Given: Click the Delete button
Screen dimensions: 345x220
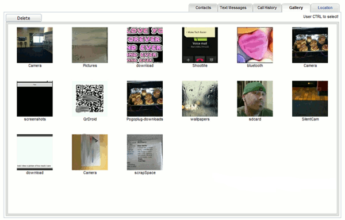Looking at the screenshot, I should (x=24, y=18).
